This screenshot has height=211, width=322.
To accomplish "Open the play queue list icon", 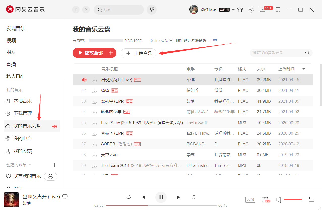I will [x=312, y=200].
